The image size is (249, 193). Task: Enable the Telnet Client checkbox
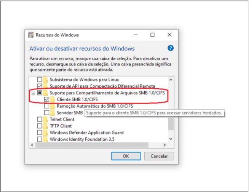point(39,119)
